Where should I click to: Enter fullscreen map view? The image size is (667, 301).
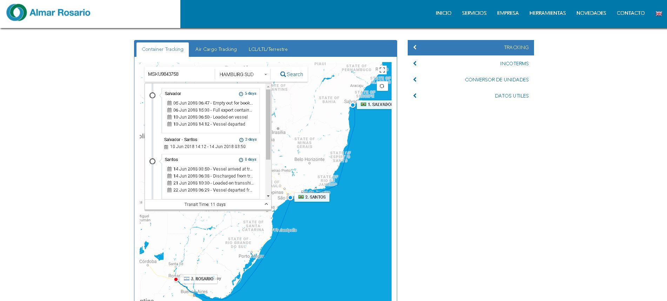(x=382, y=70)
